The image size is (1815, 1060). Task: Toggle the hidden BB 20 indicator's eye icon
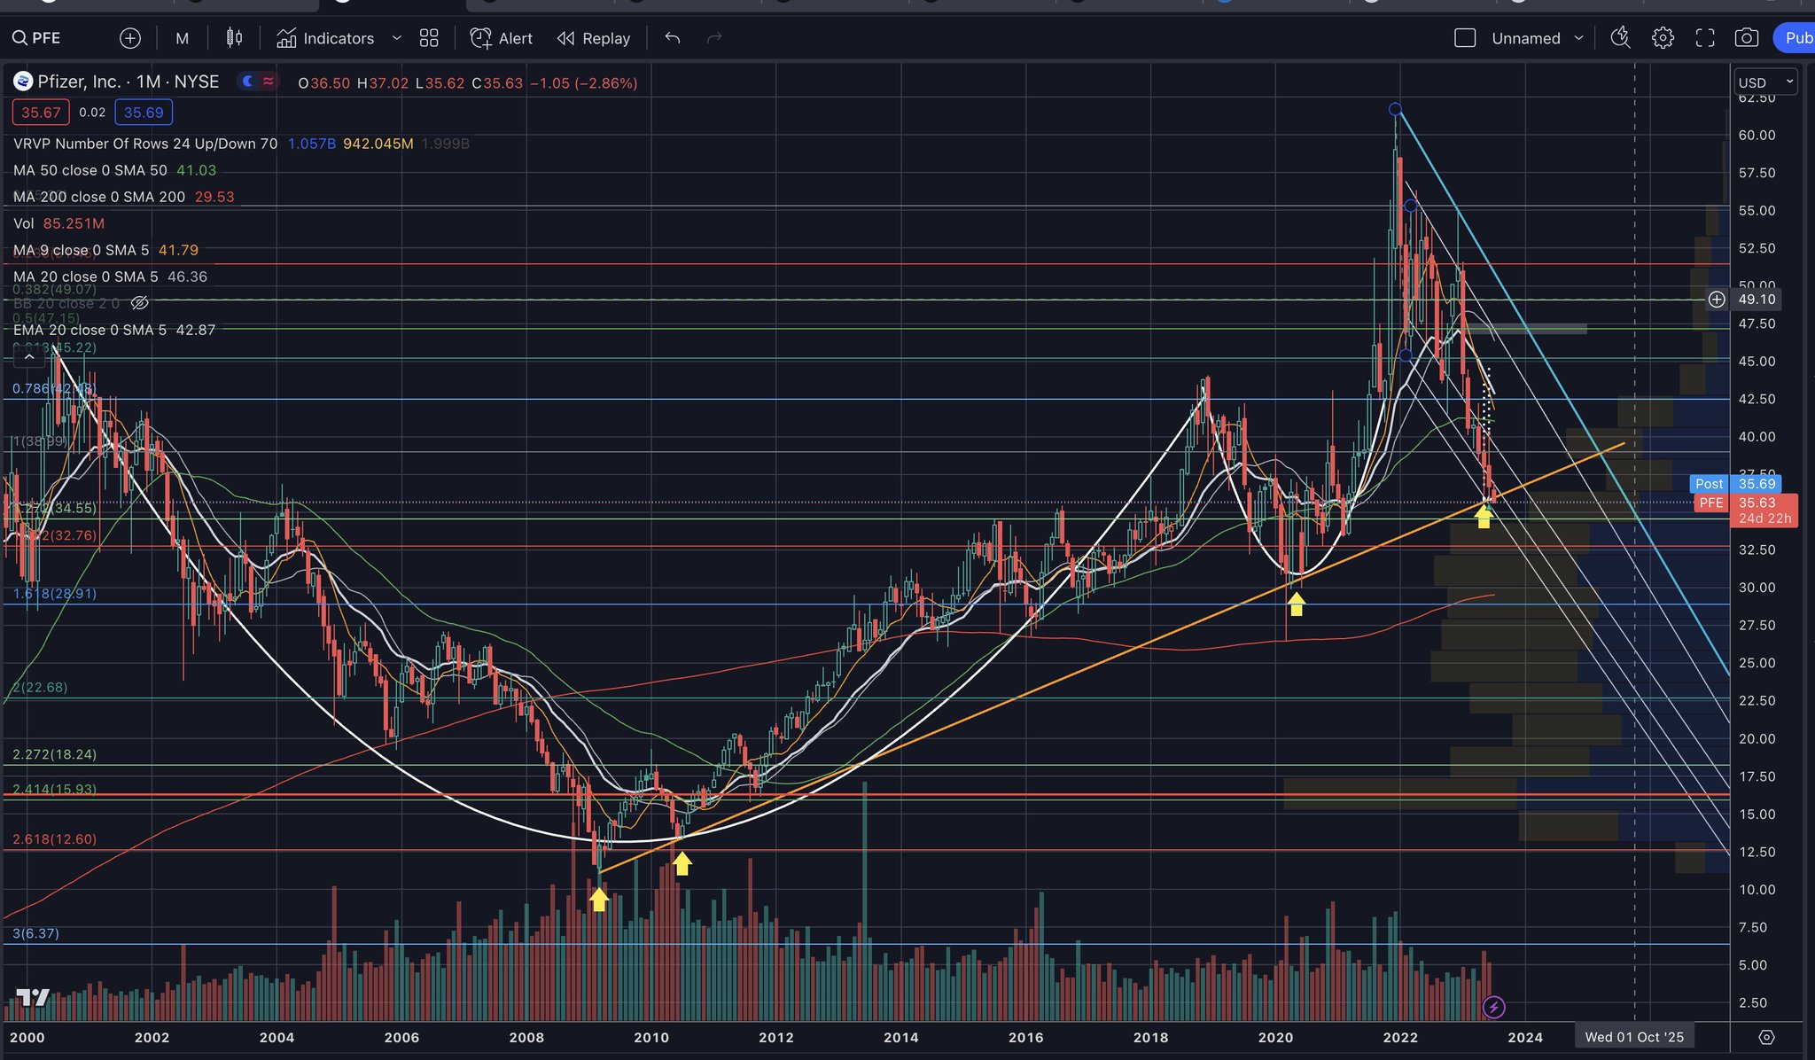(139, 303)
